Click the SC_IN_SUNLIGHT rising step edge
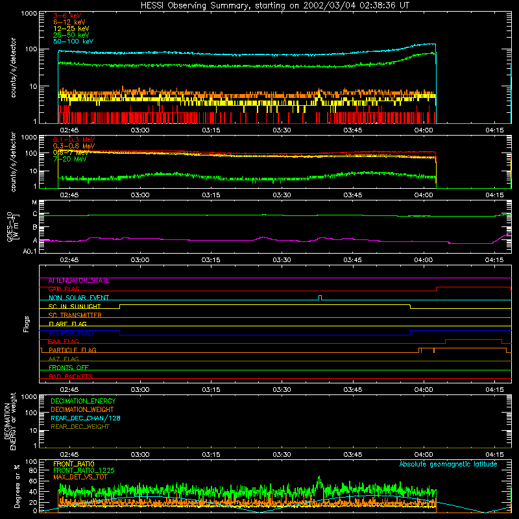The image size is (519, 519). (119, 306)
